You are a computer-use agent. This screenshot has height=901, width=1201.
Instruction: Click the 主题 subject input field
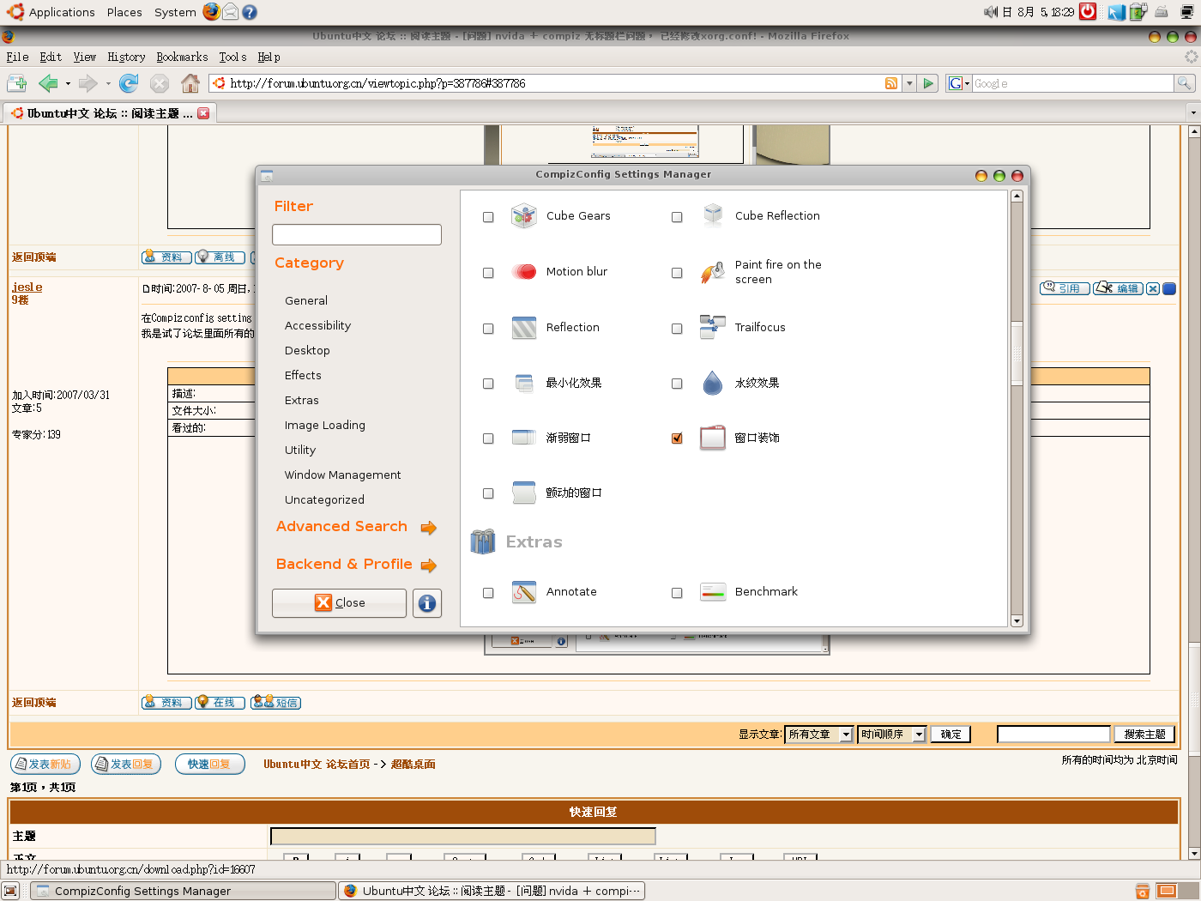[463, 836]
